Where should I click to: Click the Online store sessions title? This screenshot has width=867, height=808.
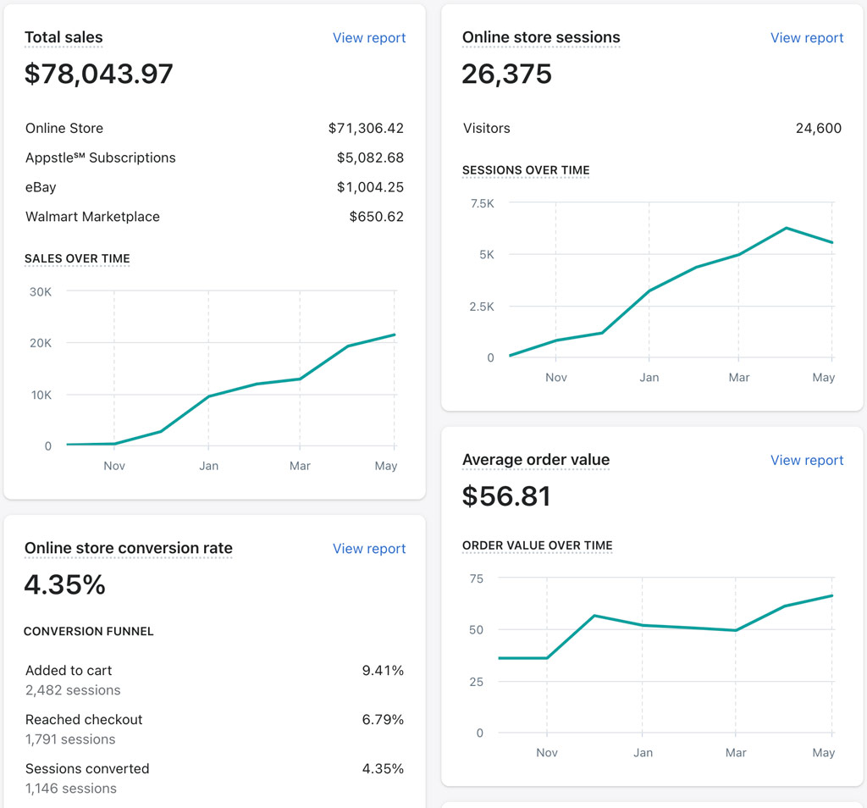[x=541, y=37]
